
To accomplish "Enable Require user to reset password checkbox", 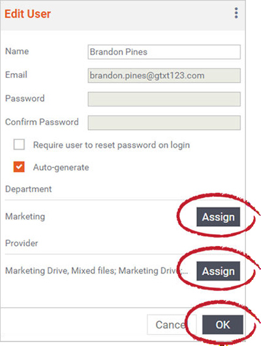I will pyautogui.click(x=19, y=145).
